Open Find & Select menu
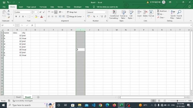Screen dimensions: 193x108 tap(179, 14)
